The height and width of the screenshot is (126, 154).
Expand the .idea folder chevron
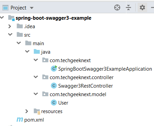point(10,26)
